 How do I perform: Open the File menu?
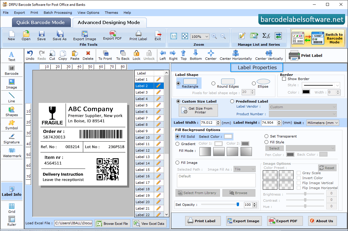[6, 13]
